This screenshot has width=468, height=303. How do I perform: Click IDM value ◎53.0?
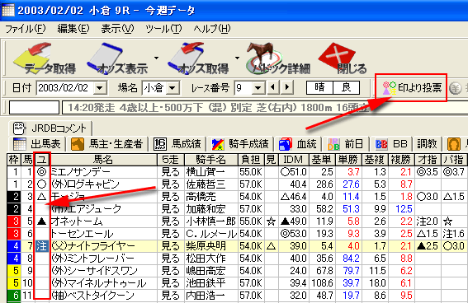pyautogui.click(x=294, y=234)
